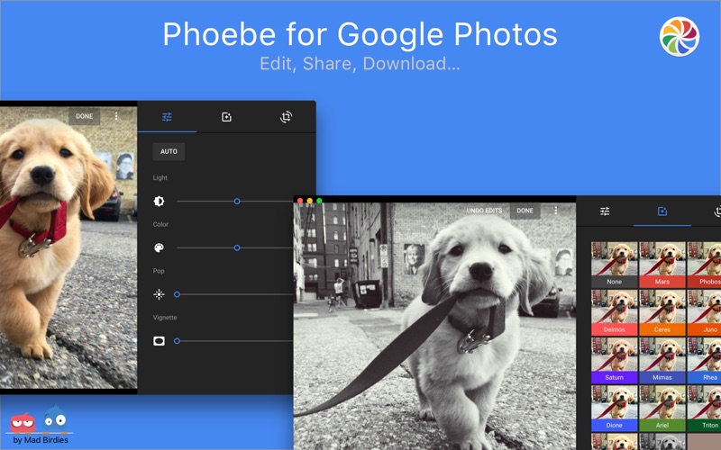Click the Mad Birdies logo

[x=40, y=425]
